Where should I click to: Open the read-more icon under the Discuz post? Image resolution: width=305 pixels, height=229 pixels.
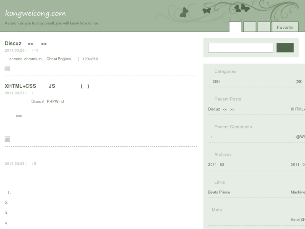8,68
